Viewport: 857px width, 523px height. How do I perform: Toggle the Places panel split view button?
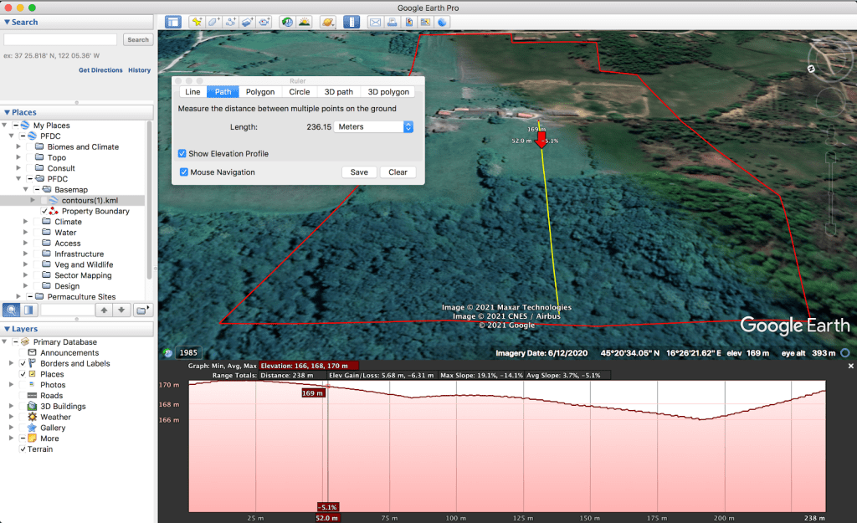tap(28, 310)
